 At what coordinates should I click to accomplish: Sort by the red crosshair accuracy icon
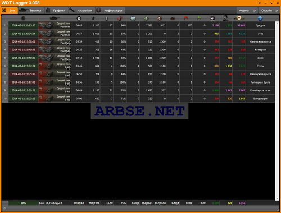(x=120, y=18)
